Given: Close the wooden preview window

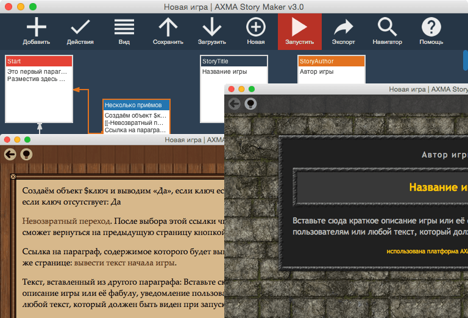Looking at the screenshot, I should [7, 140].
